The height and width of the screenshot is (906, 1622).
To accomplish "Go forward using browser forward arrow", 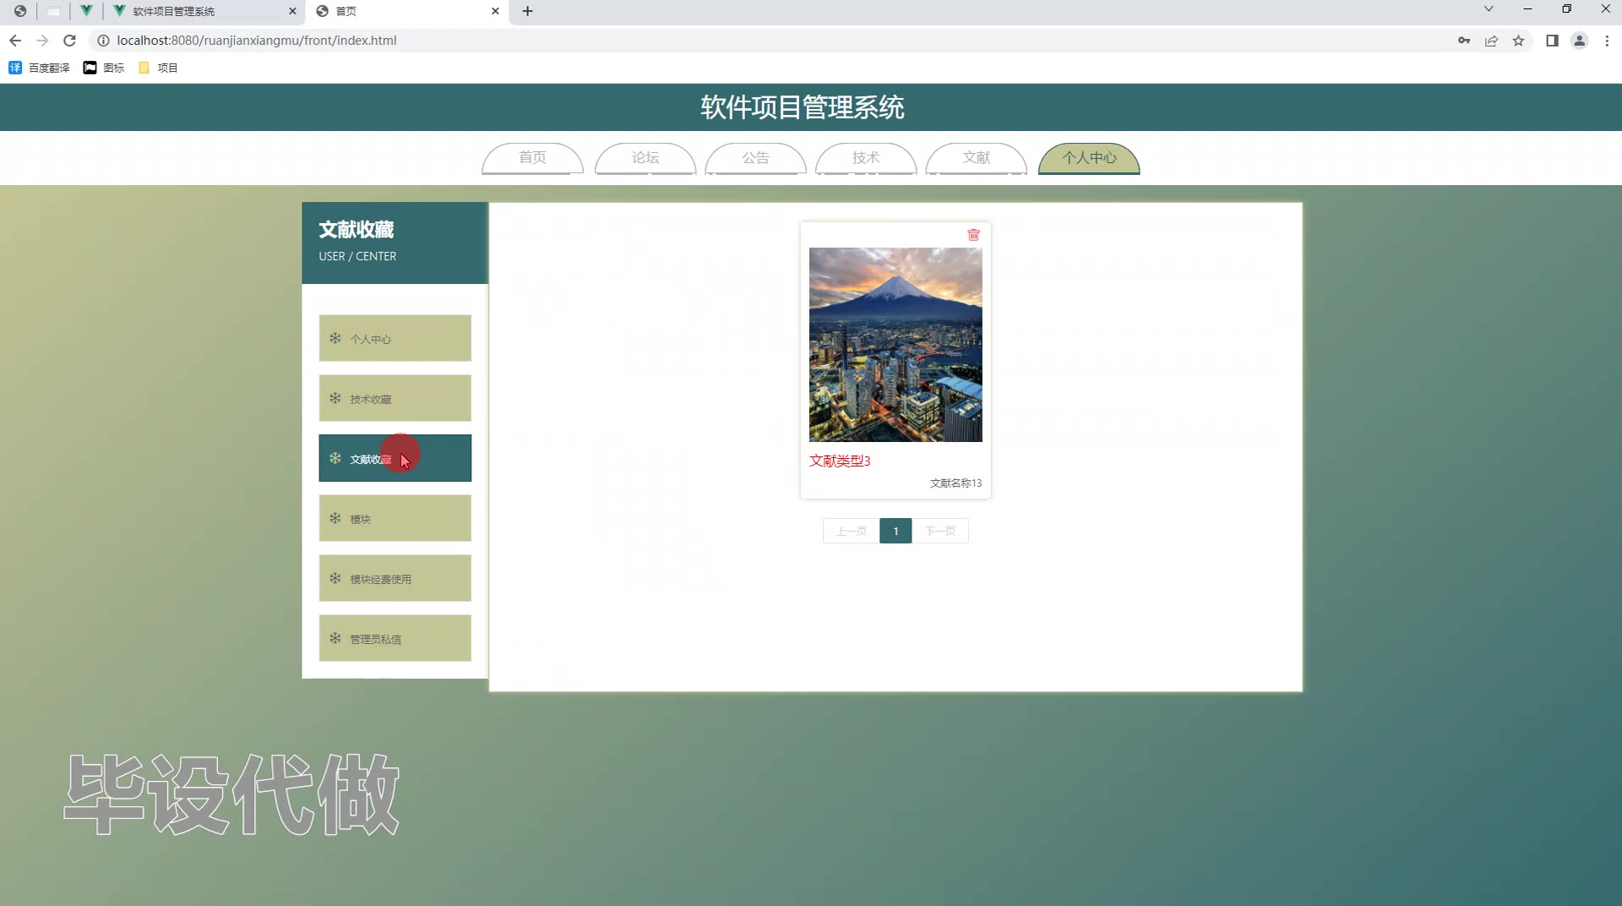I will click(x=42, y=41).
